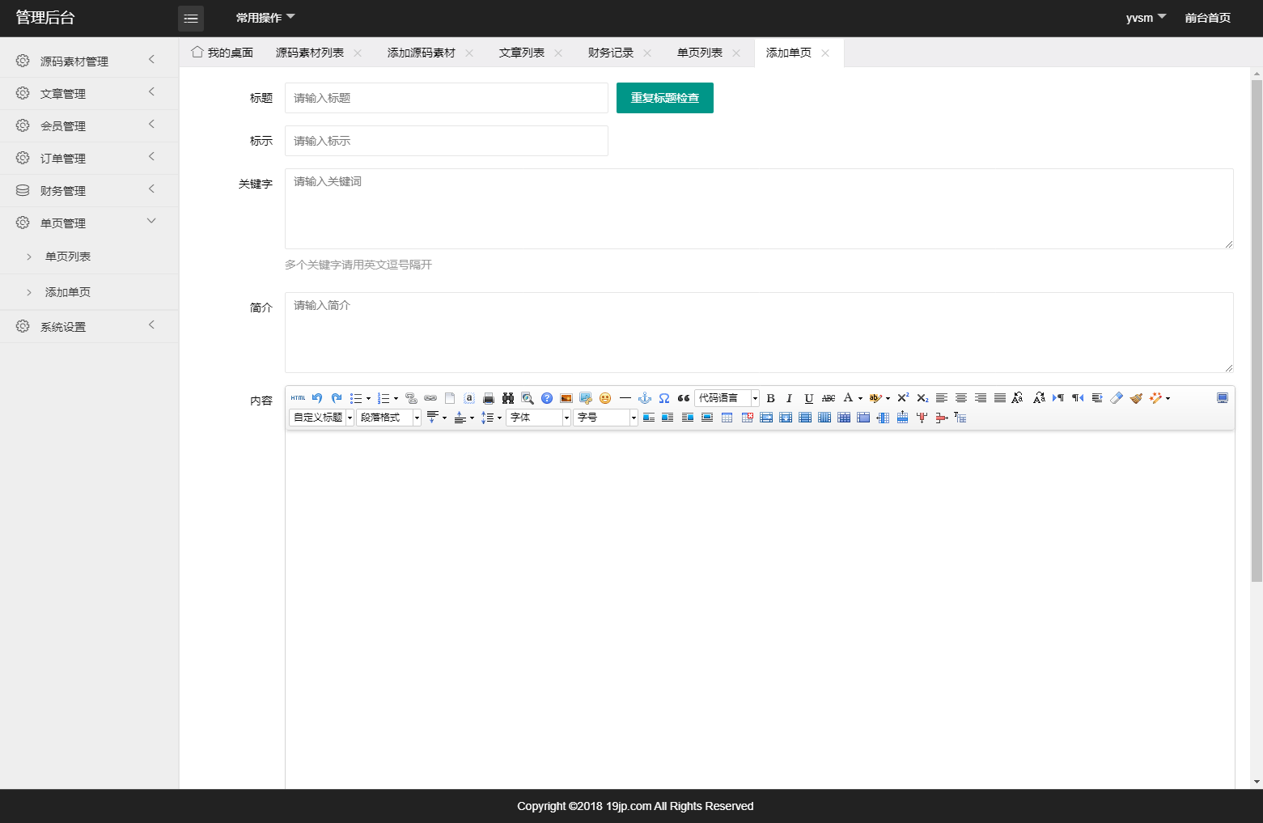Open the 字体 font dropdown
This screenshot has width=1263, height=823.
[x=539, y=418]
